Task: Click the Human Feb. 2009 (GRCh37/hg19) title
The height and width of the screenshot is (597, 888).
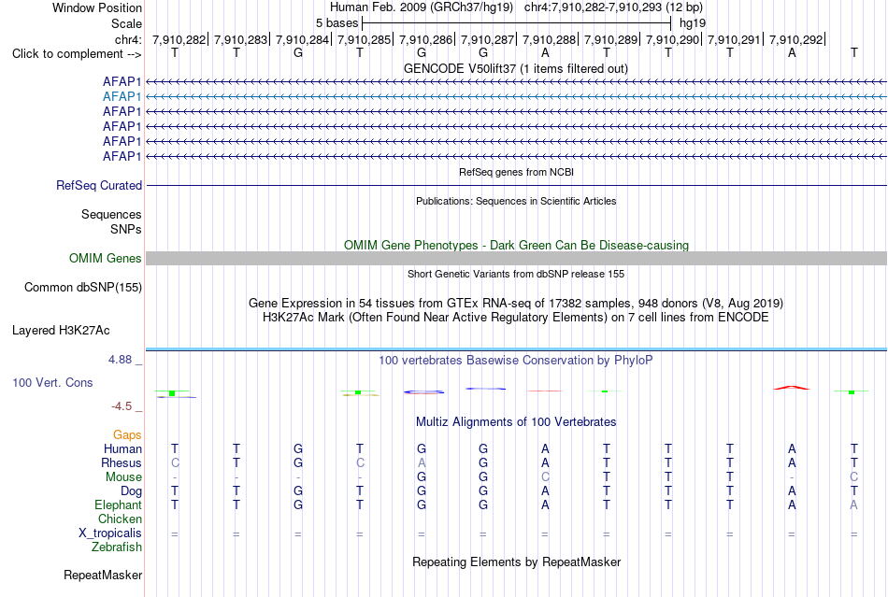Action: (422, 7)
